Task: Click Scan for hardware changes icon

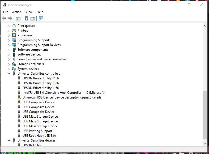Action: [41, 18]
